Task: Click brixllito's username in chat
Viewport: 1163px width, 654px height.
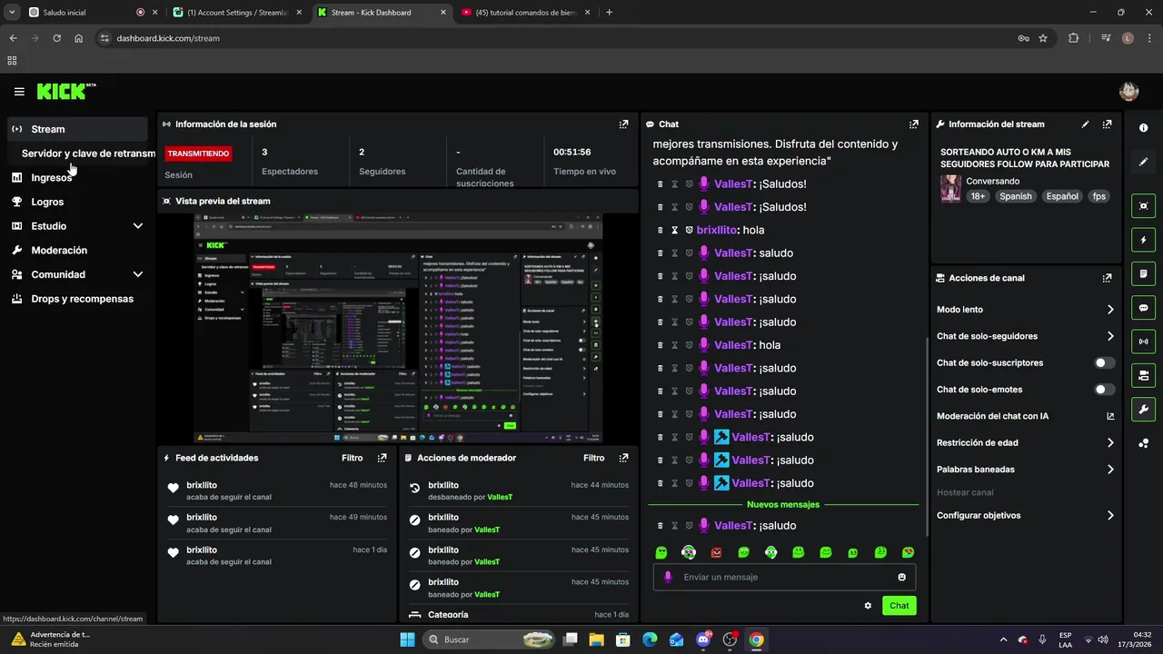Action: coord(718,230)
